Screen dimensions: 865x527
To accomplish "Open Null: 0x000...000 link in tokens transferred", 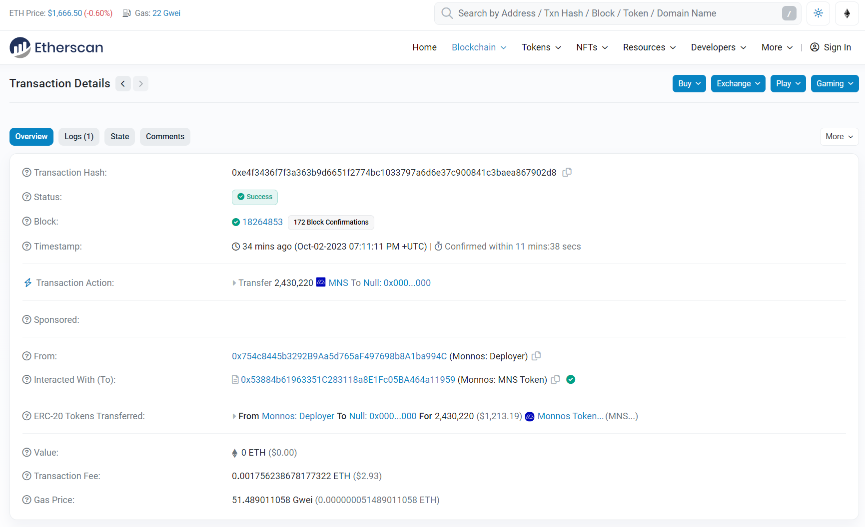I will (383, 416).
